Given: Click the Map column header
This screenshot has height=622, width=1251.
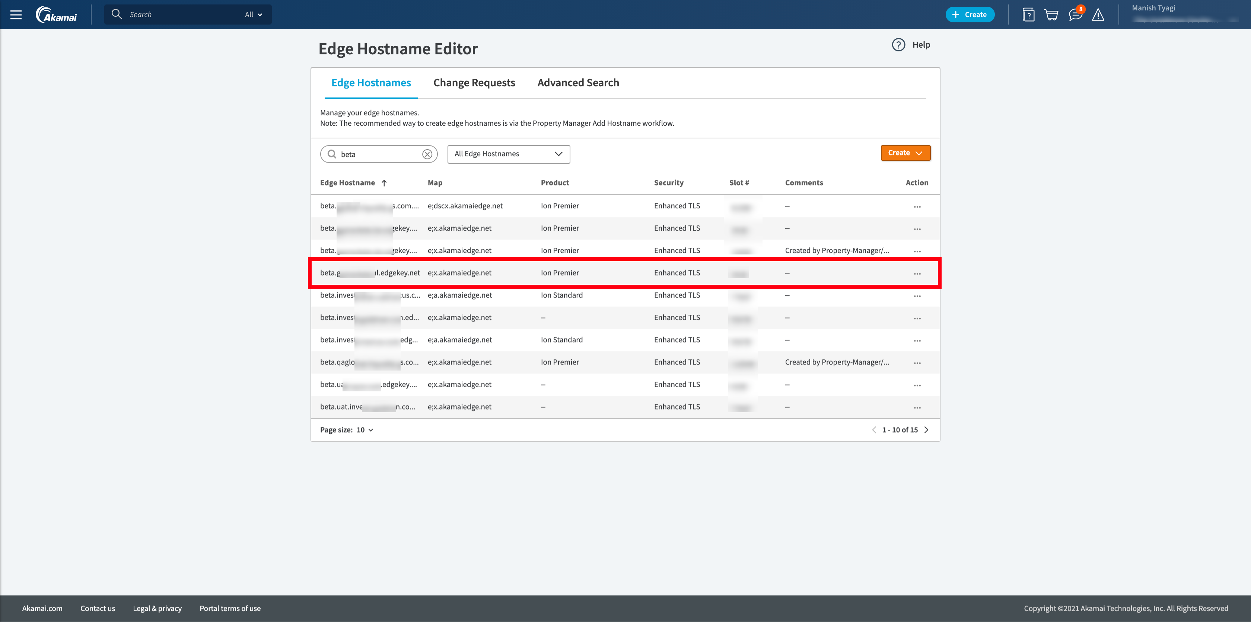Looking at the screenshot, I should (x=434, y=183).
